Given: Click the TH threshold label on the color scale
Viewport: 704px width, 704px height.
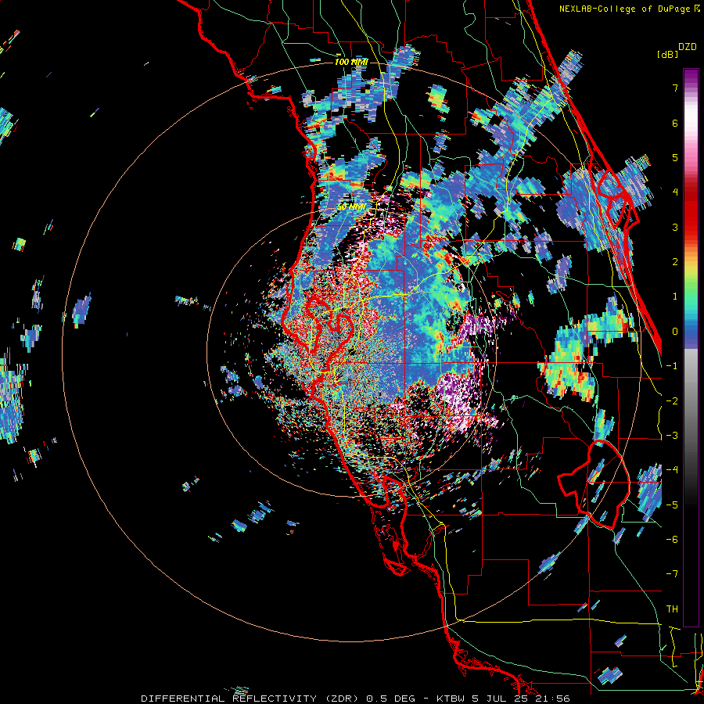Looking at the screenshot, I should click(672, 609).
